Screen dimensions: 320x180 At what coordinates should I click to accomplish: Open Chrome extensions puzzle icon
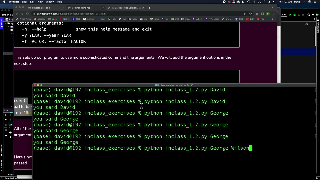(x=257, y=14)
